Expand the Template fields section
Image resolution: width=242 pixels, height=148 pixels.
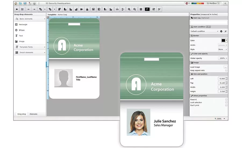(30, 47)
